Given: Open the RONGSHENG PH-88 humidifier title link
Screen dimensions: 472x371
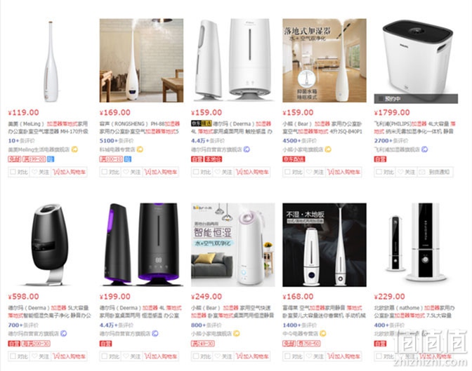Looking at the screenshot, I should point(139,128).
